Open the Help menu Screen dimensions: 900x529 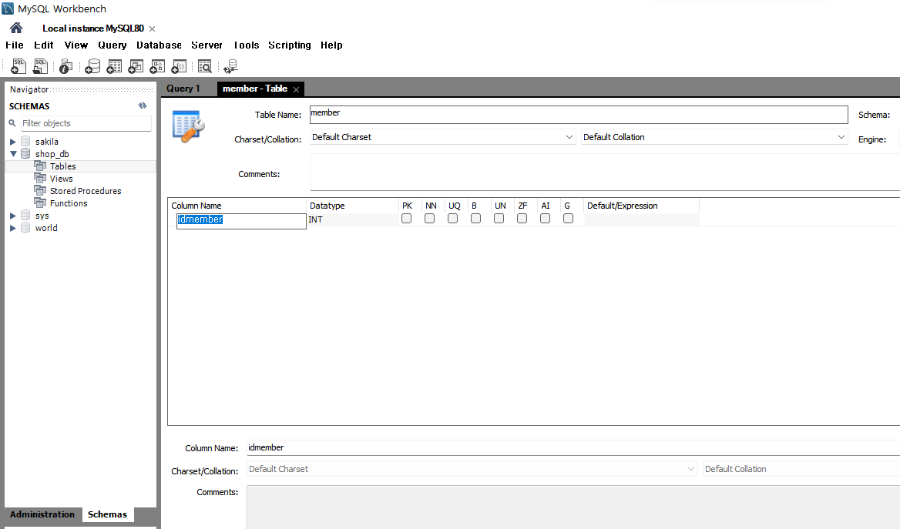tap(331, 45)
